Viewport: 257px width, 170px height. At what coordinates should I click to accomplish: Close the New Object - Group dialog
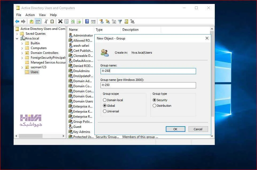(x=207, y=38)
